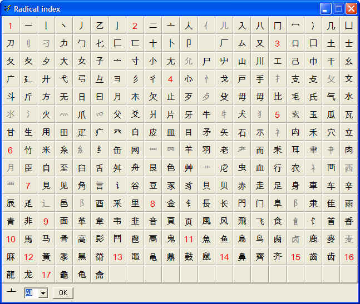Pick the simplified radical 鸟 (bird)

(x=260, y=239)
